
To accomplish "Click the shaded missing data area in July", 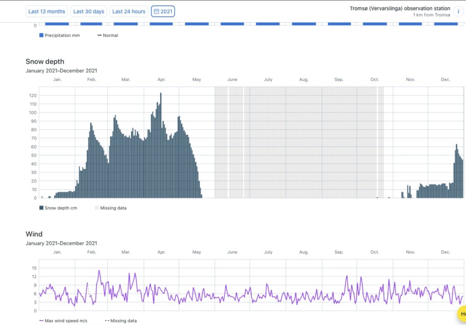I will pyautogui.click(x=268, y=141).
